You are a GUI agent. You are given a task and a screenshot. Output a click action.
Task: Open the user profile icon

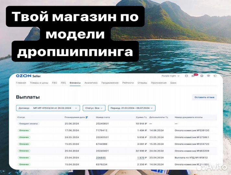[186, 76]
